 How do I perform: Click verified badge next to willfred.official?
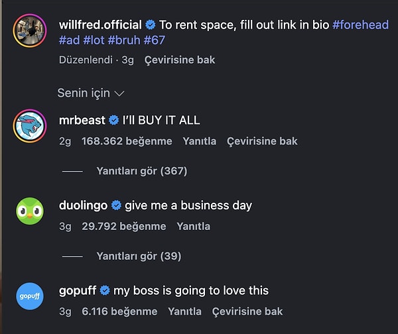151,25
